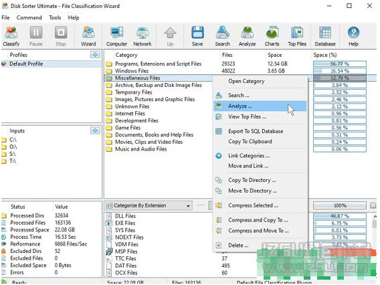Select Programs, Extensions and Script Files
This screenshot has width=380, height=285.
159,64
